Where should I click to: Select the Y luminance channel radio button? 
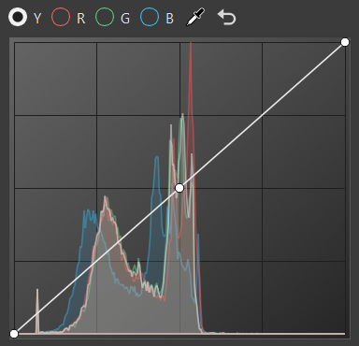[x=18, y=17]
